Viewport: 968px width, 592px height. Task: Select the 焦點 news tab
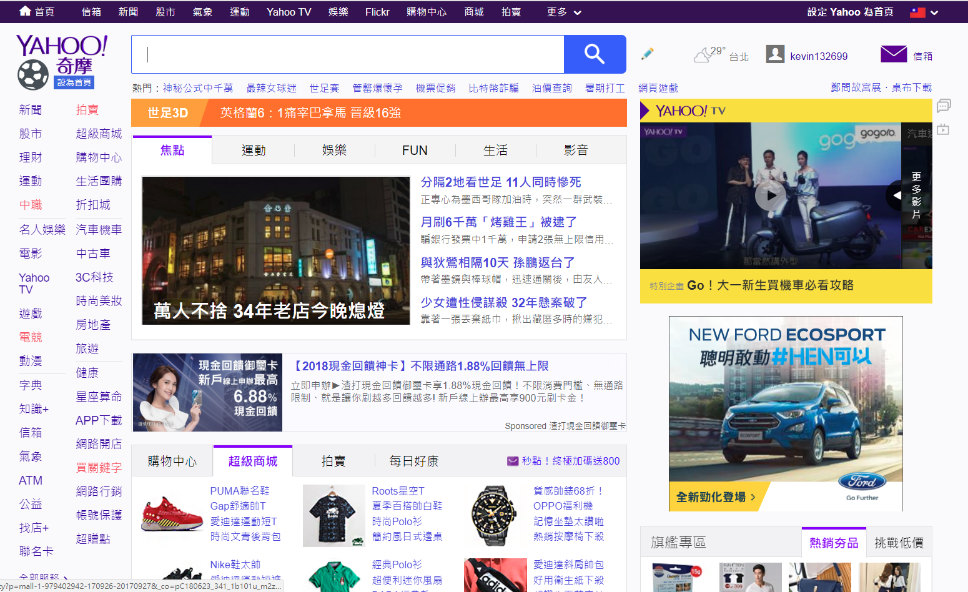[172, 150]
